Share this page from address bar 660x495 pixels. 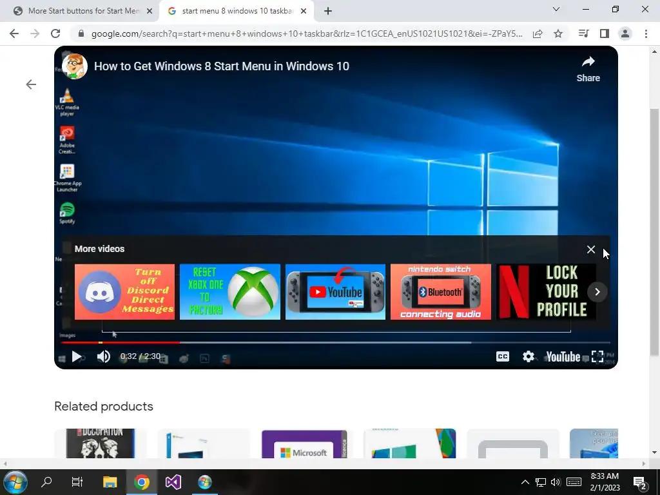[x=538, y=34]
